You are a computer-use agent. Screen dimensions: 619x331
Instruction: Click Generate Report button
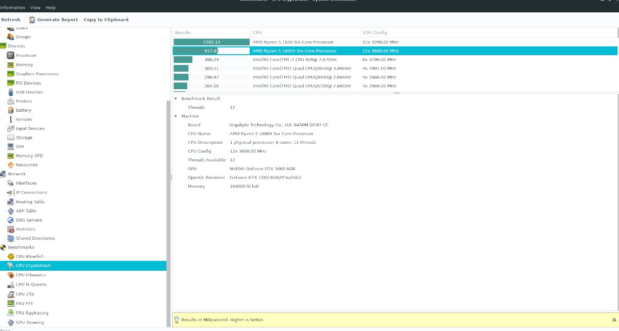(x=54, y=20)
